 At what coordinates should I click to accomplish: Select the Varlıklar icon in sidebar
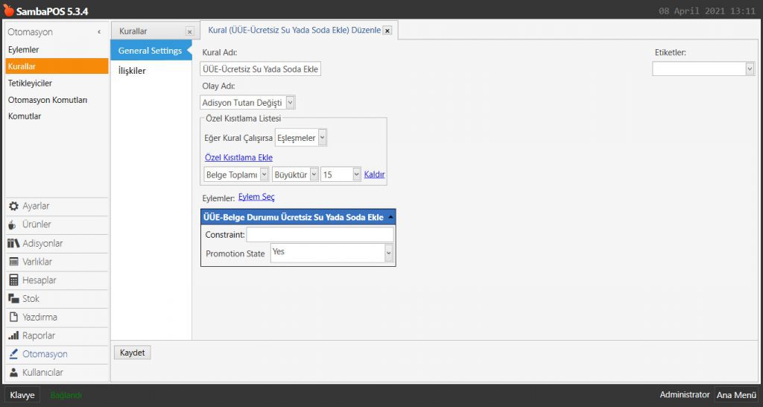[x=13, y=262]
